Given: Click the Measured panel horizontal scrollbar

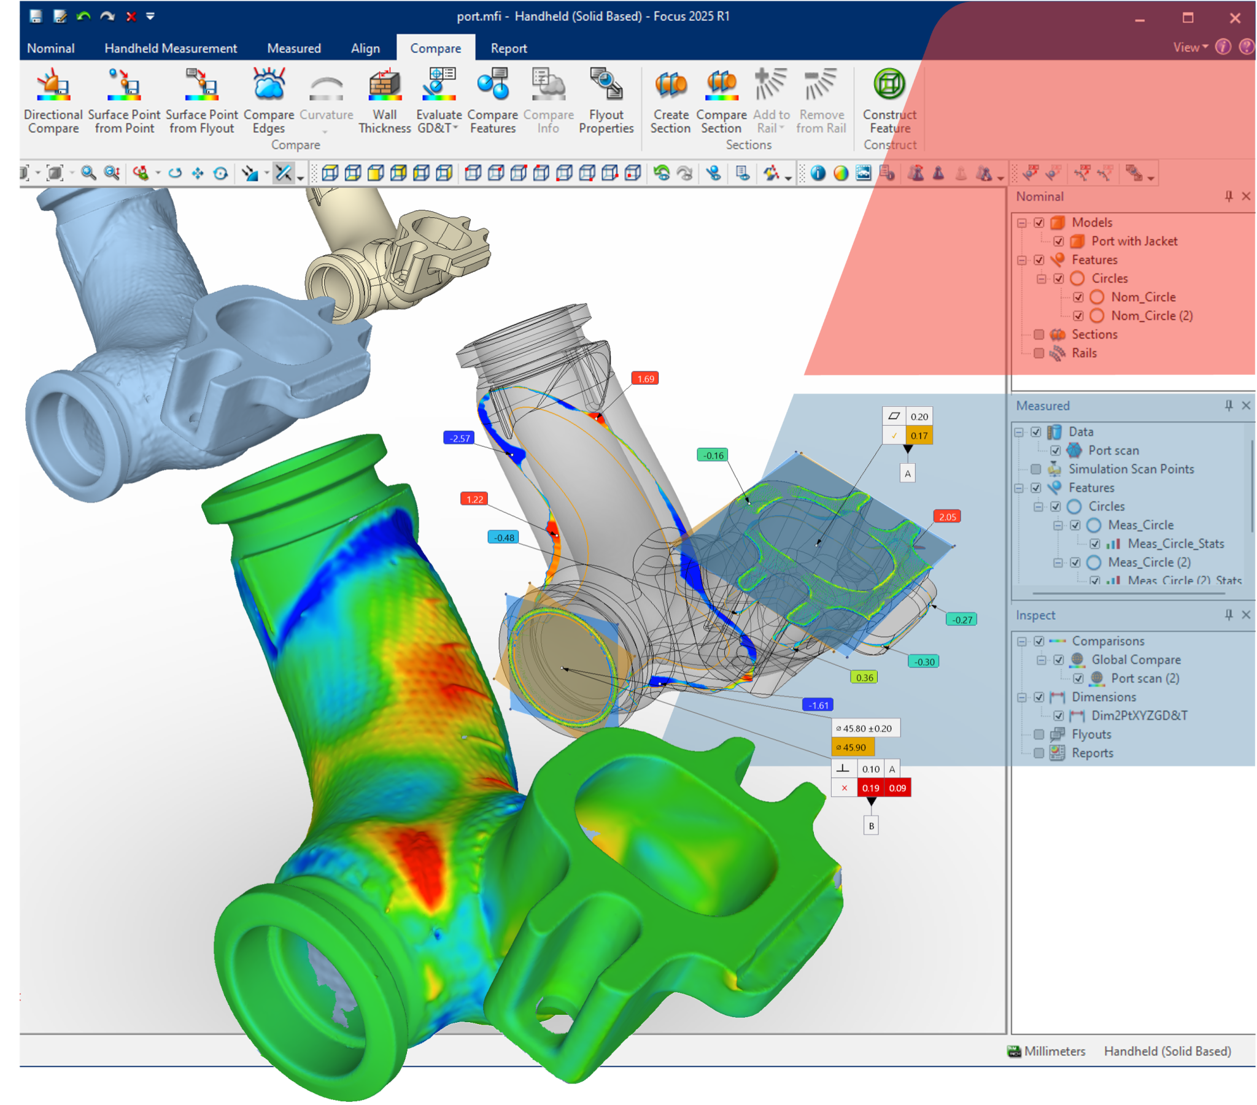Looking at the screenshot, I should point(1129,593).
